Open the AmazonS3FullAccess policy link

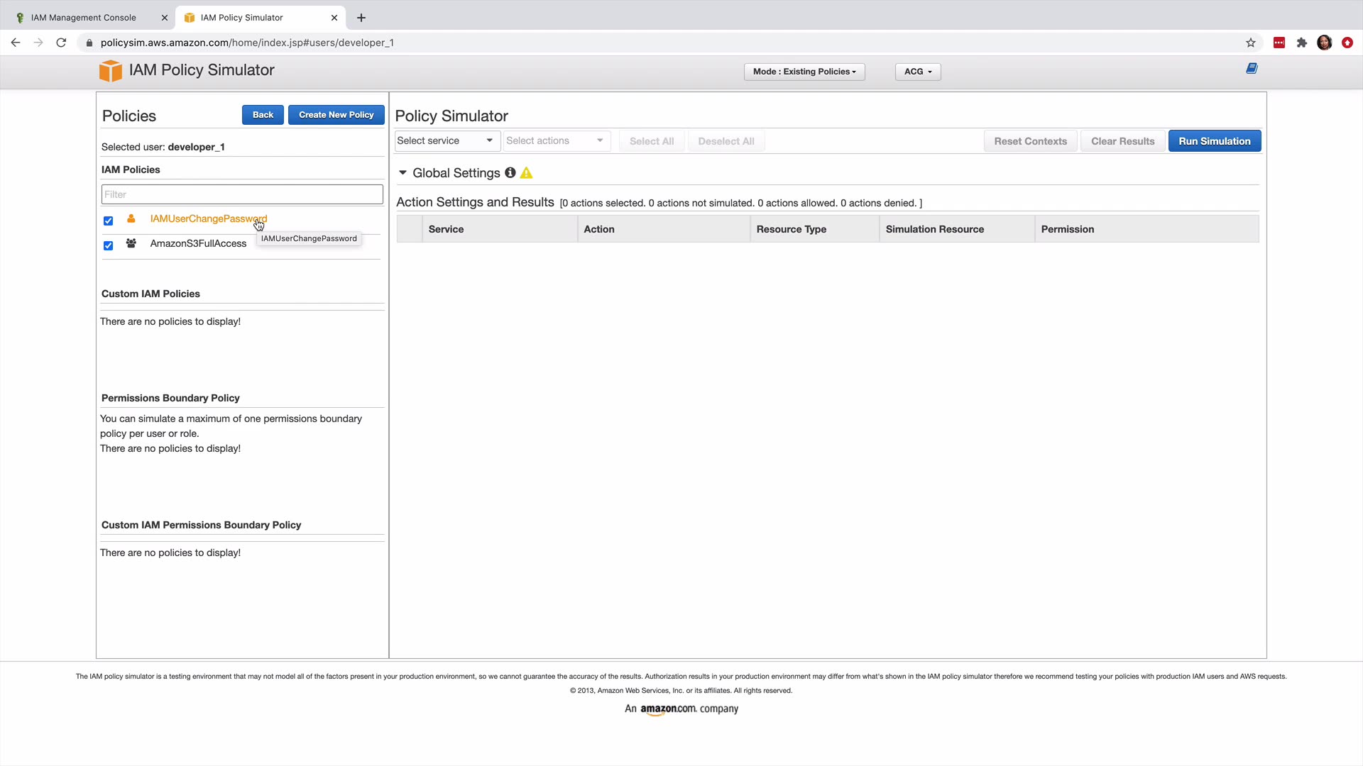click(x=198, y=243)
